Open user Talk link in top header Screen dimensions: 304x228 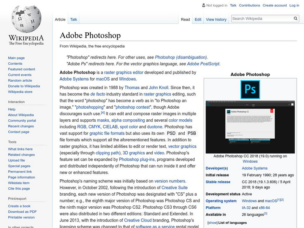tap(233, 5)
